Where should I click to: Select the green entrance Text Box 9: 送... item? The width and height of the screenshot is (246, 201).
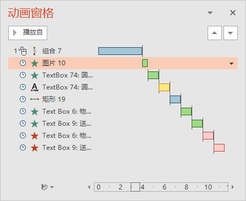(x=123, y=124)
